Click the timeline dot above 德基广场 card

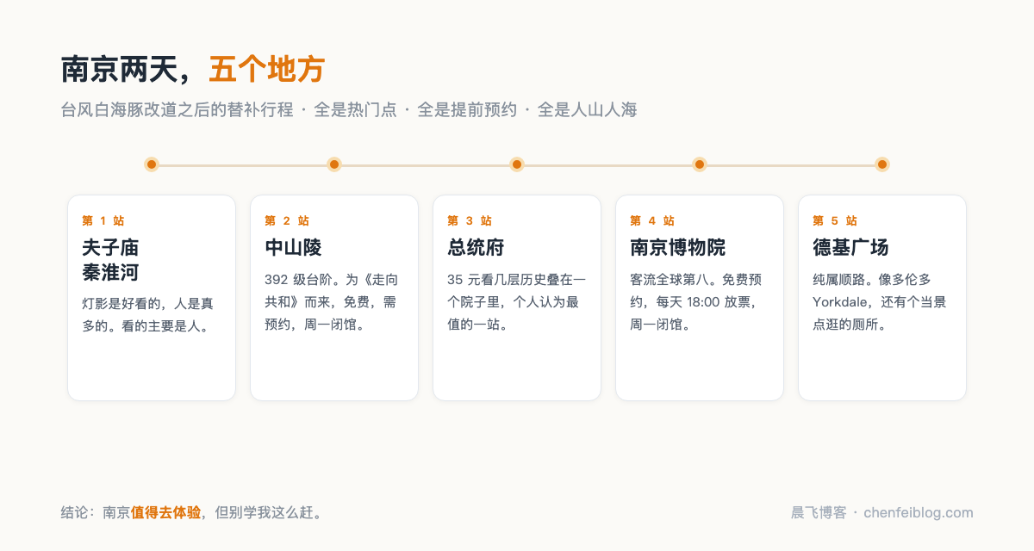(x=882, y=164)
